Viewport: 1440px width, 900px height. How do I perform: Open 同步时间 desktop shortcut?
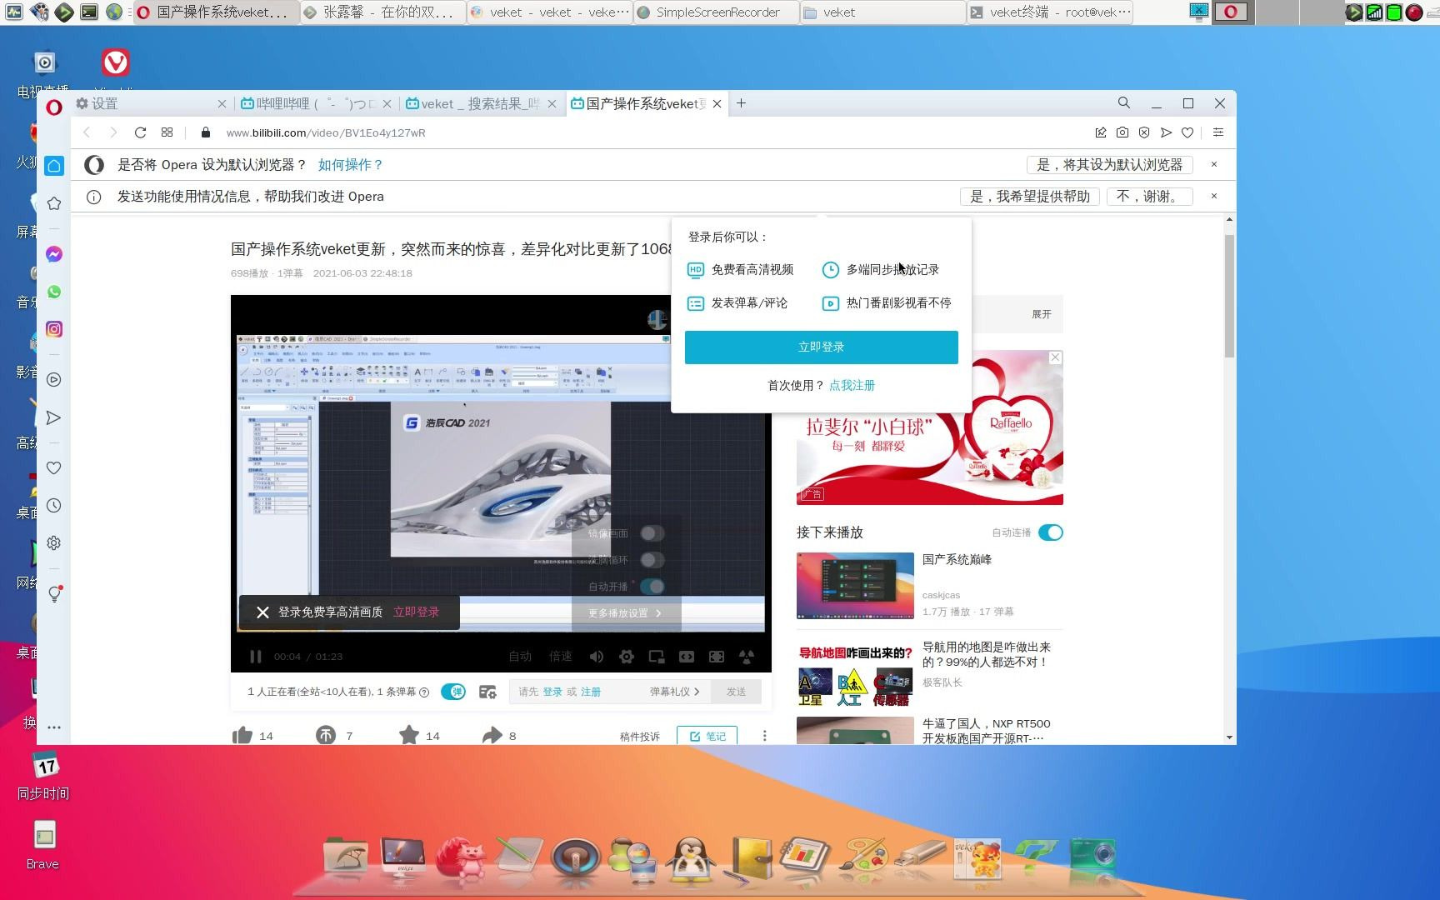43,775
